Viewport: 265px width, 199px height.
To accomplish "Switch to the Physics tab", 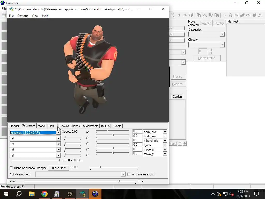I will coord(64,126).
